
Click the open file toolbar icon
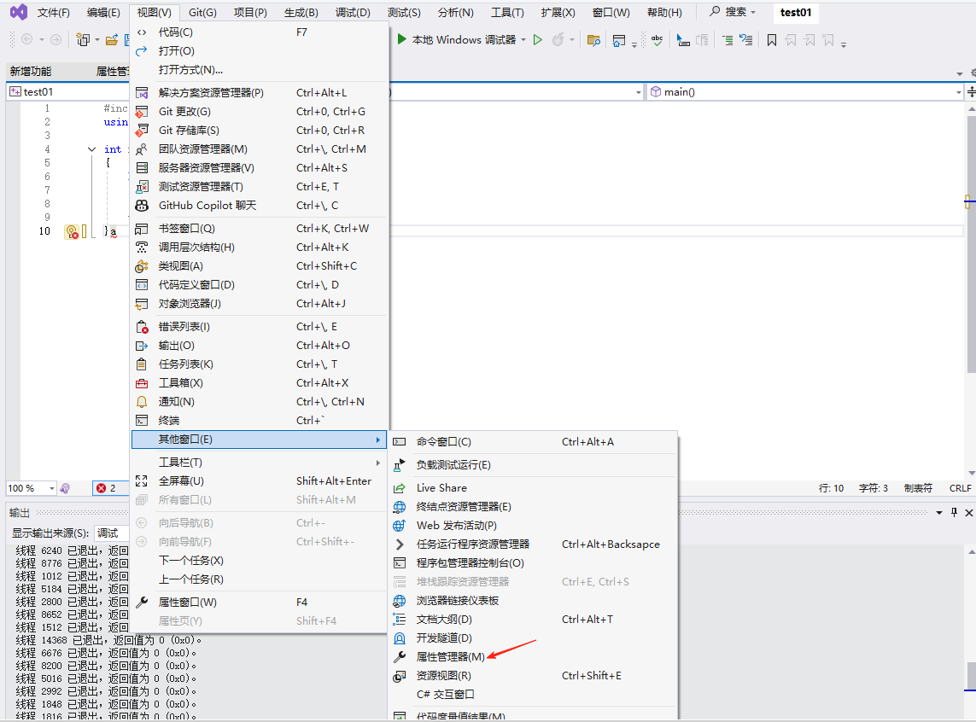111,40
